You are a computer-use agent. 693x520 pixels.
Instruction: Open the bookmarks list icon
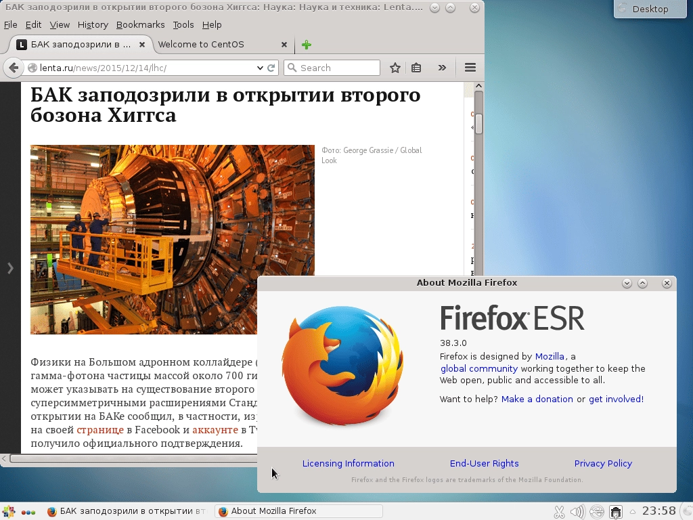[416, 68]
